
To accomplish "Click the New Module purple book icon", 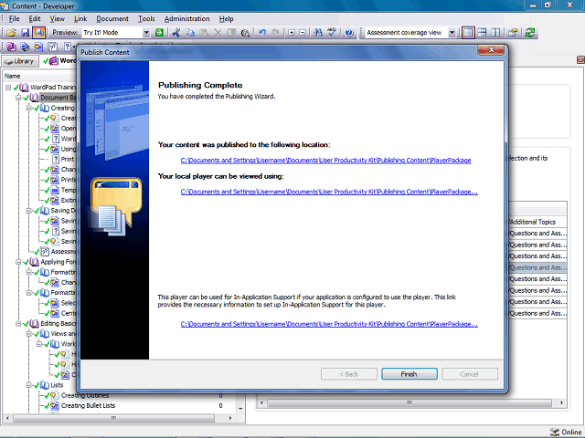I will [x=11, y=47].
